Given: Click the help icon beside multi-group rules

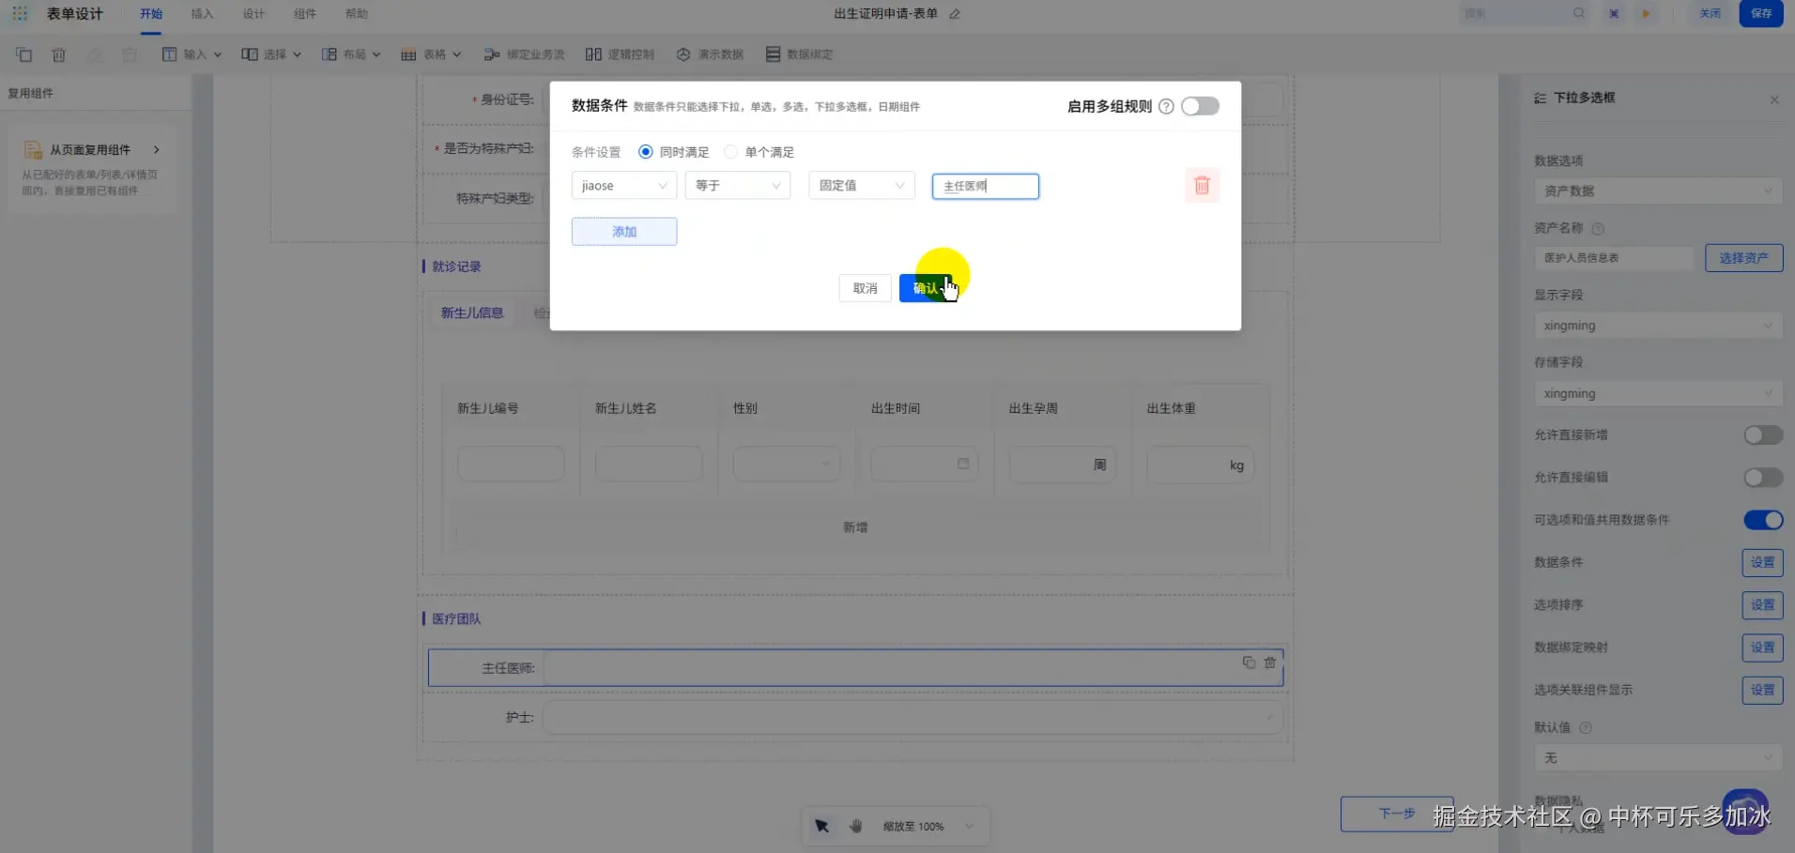Looking at the screenshot, I should tap(1166, 107).
